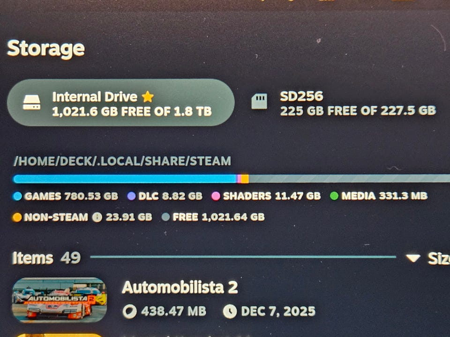Switch to the Internal Drive tab
The width and height of the screenshot is (450, 337).
tap(121, 103)
